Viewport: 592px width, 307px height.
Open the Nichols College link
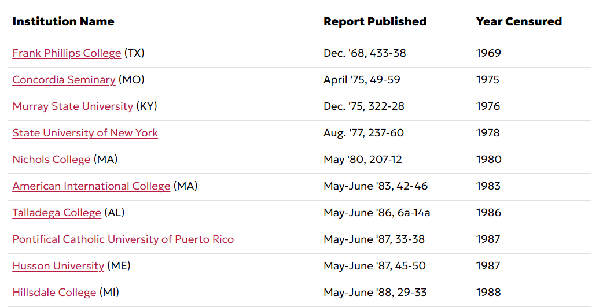coord(52,160)
